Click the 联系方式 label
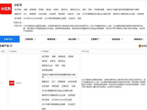The height and width of the screenshot is (110, 147). tap(18, 23)
